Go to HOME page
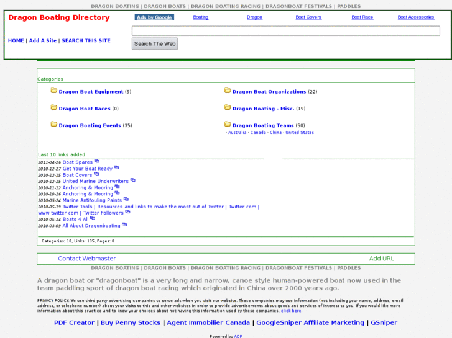Image resolution: width=452 pixels, height=338 pixels. pos(16,40)
